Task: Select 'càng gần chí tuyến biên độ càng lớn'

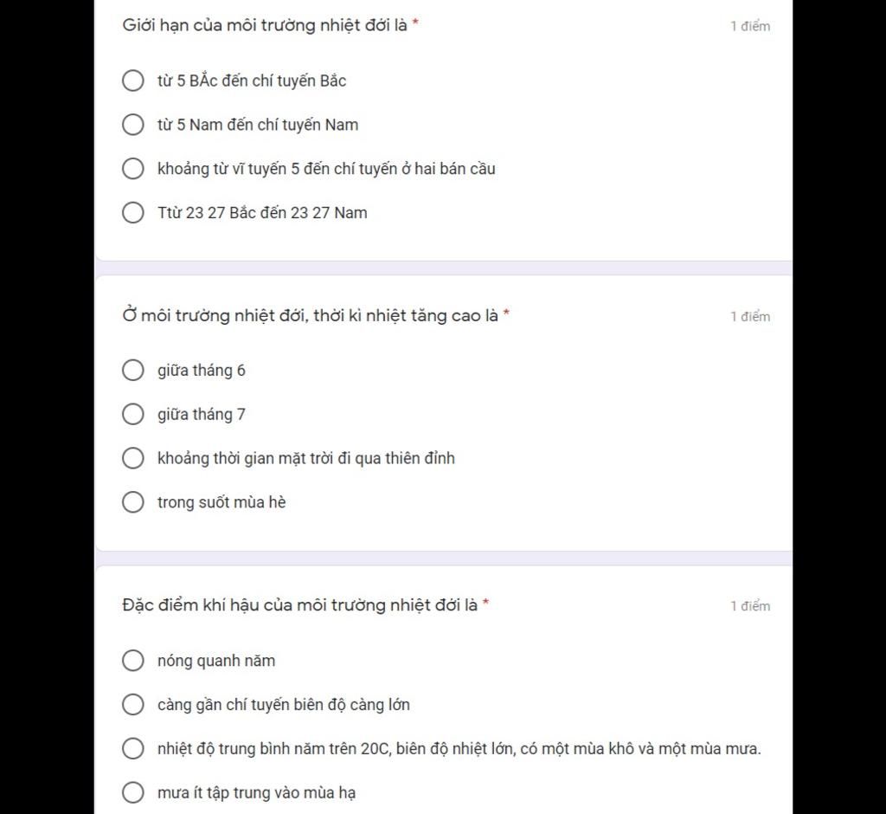Action: pyautogui.click(x=132, y=704)
